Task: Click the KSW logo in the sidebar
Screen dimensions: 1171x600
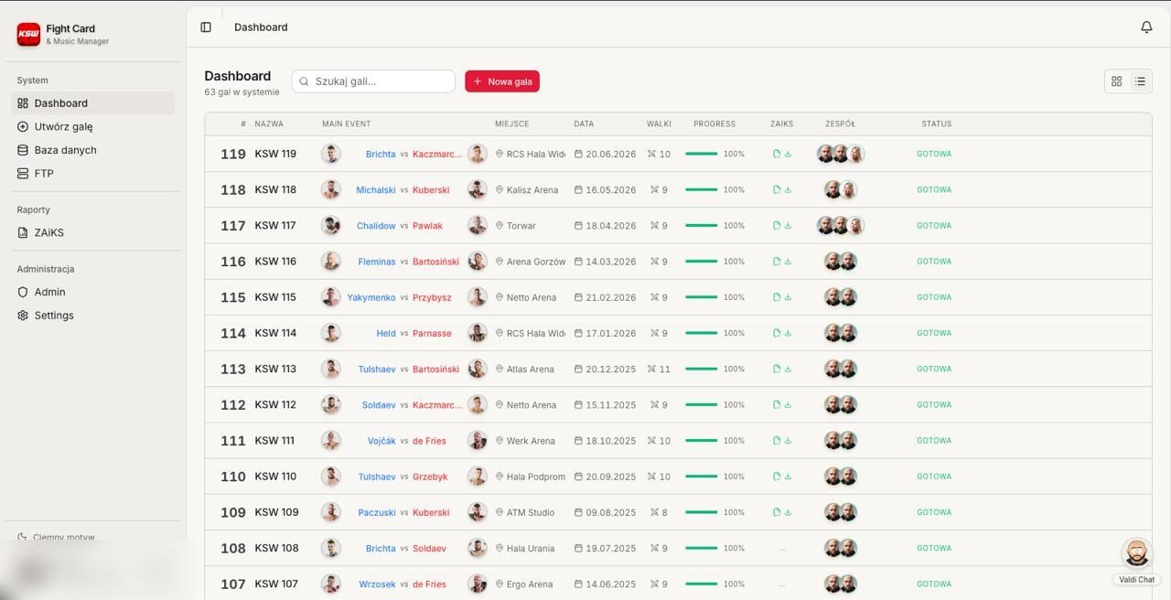Action: tap(28, 35)
